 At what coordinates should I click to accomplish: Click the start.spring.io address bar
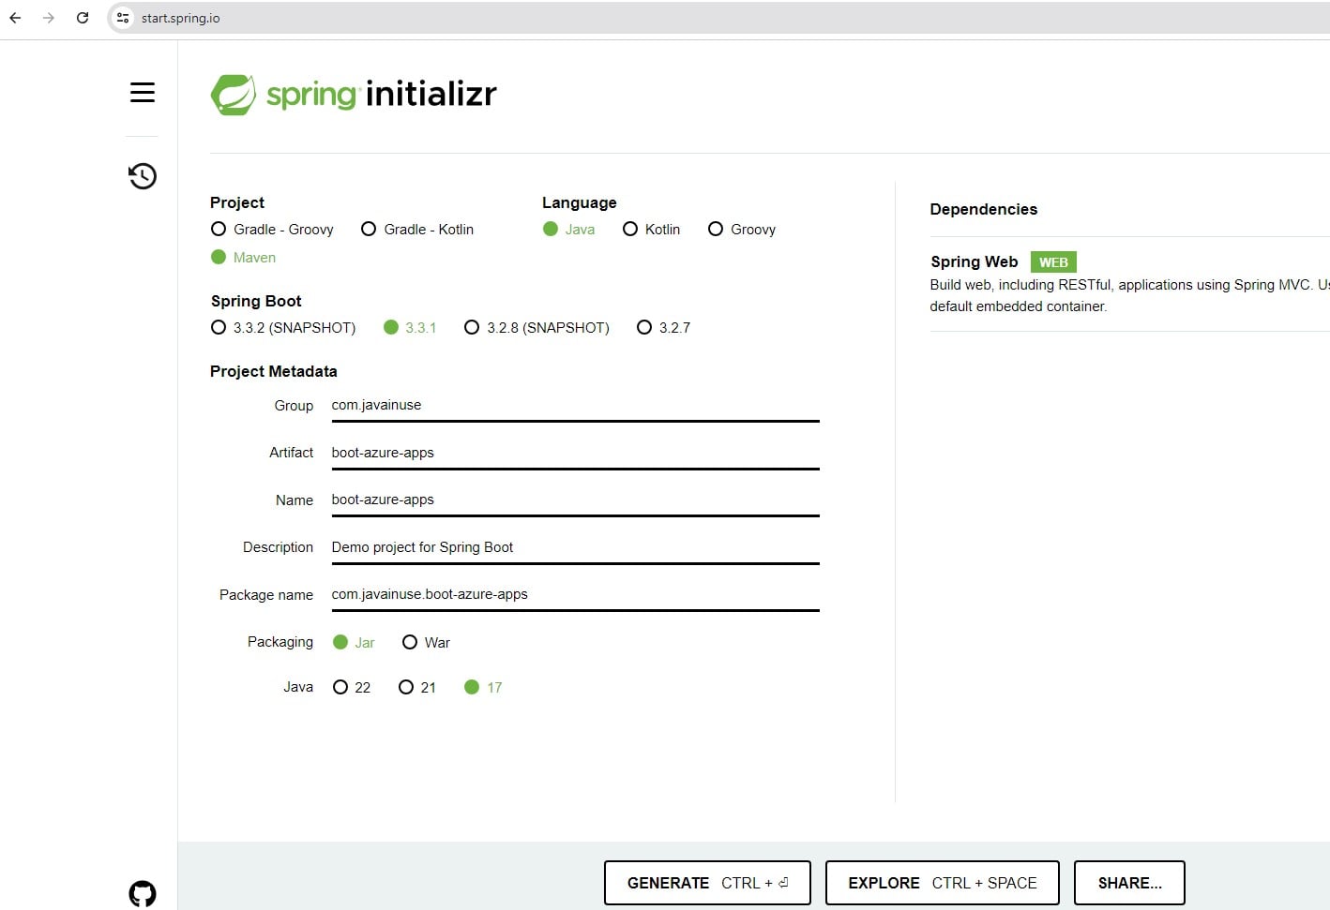(718, 18)
